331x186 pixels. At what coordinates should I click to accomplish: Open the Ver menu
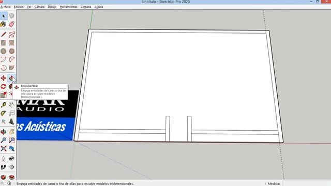29,7
